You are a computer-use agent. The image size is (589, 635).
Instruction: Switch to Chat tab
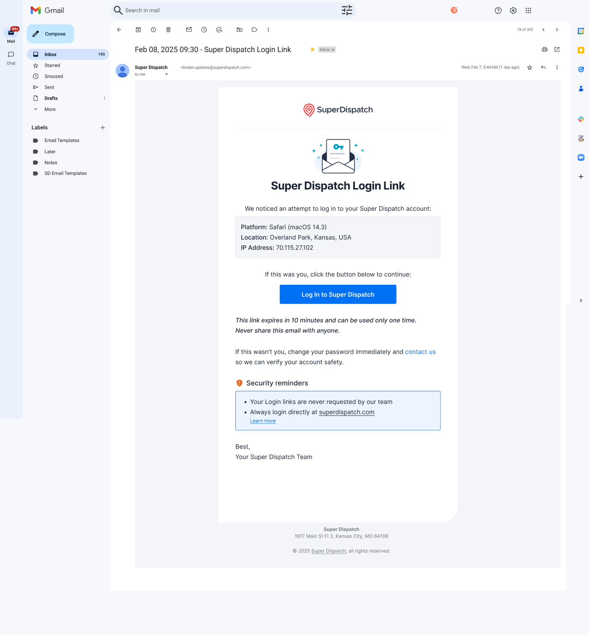(11, 58)
